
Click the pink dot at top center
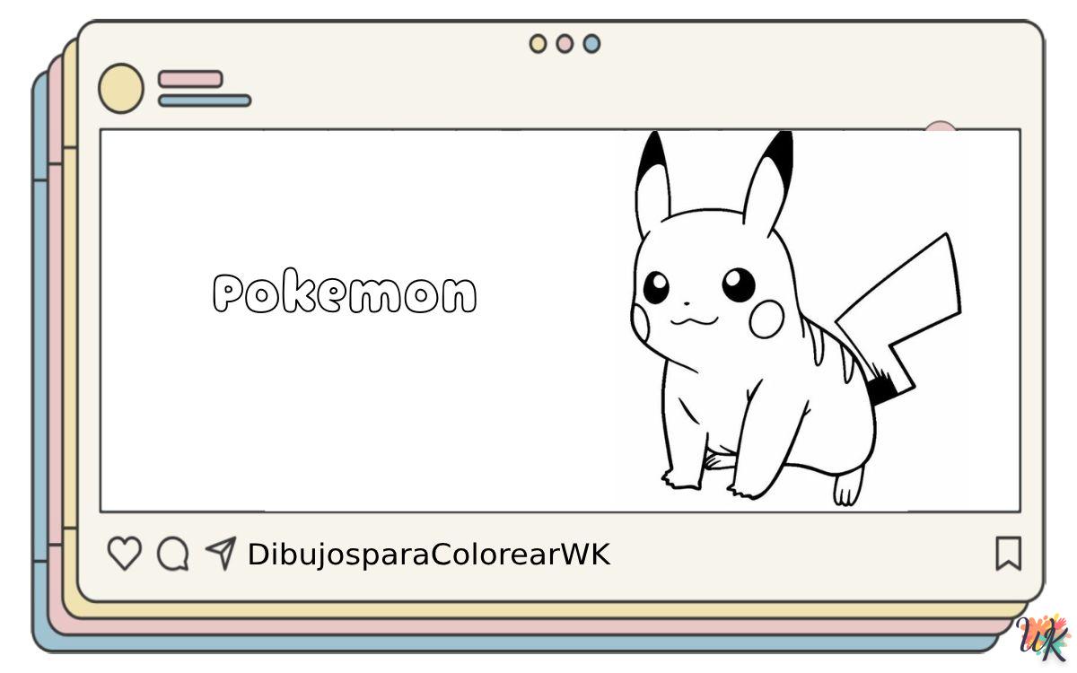565,43
